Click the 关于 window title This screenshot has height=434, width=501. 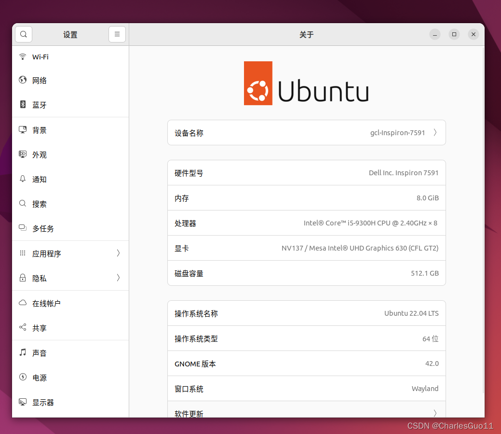306,35
